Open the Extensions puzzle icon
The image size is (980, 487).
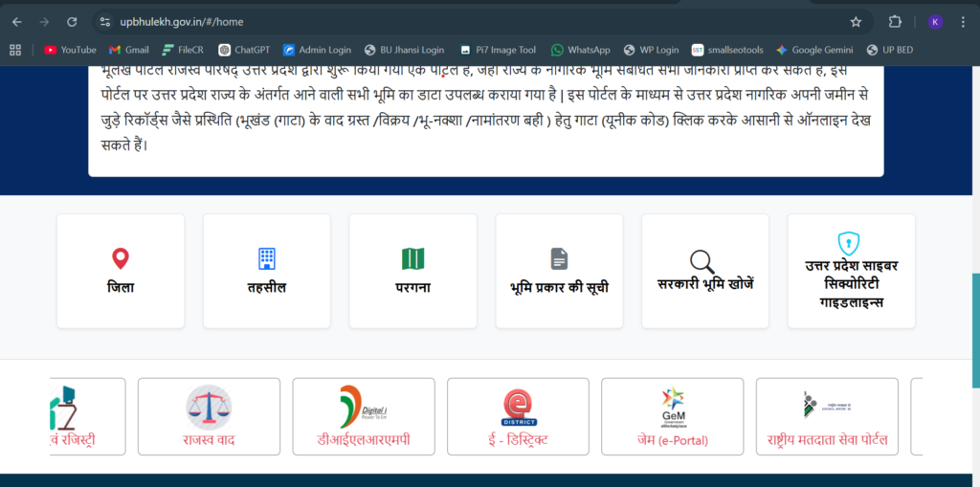click(x=895, y=22)
